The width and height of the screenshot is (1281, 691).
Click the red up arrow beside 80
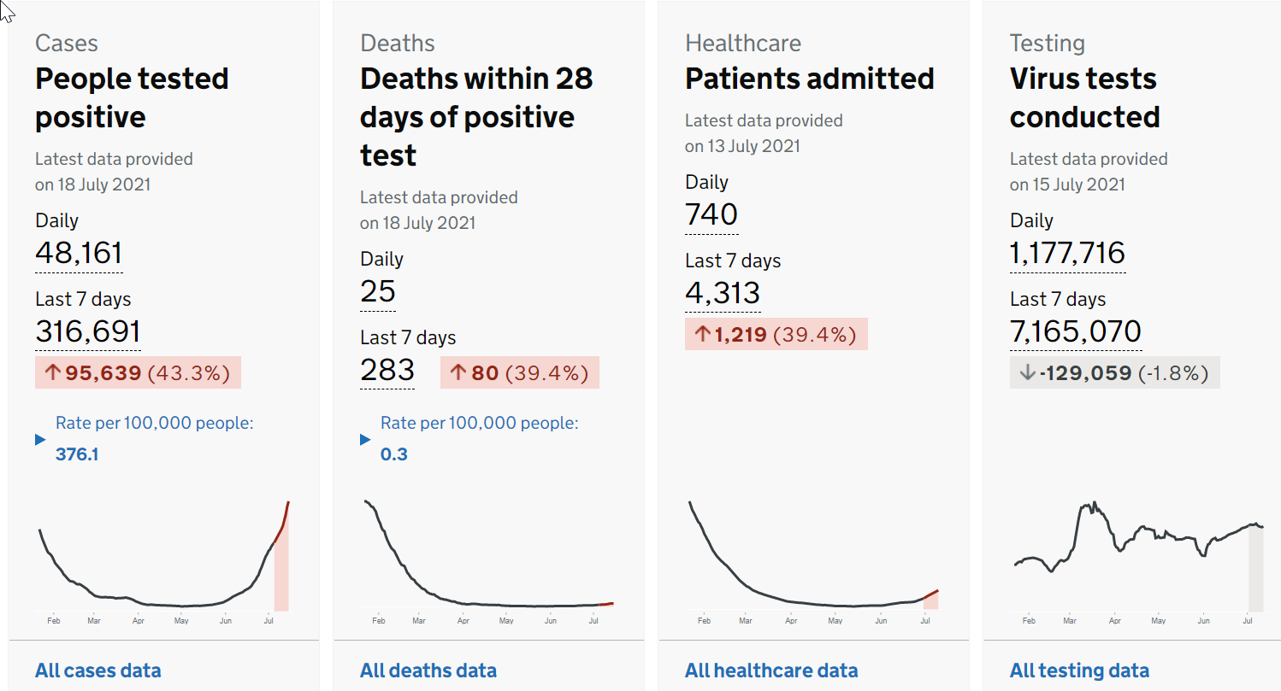coord(457,373)
